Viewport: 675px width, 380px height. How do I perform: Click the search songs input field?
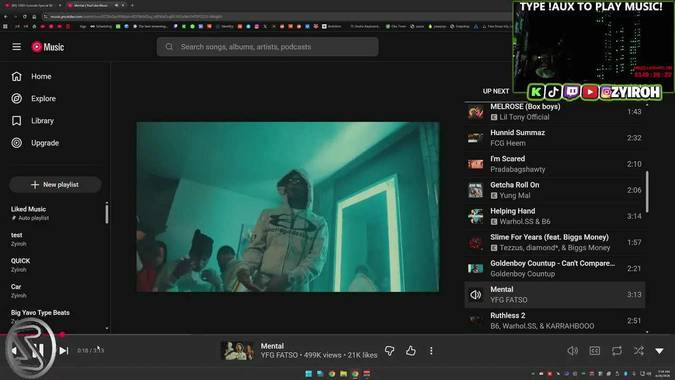tap(267, 47)
